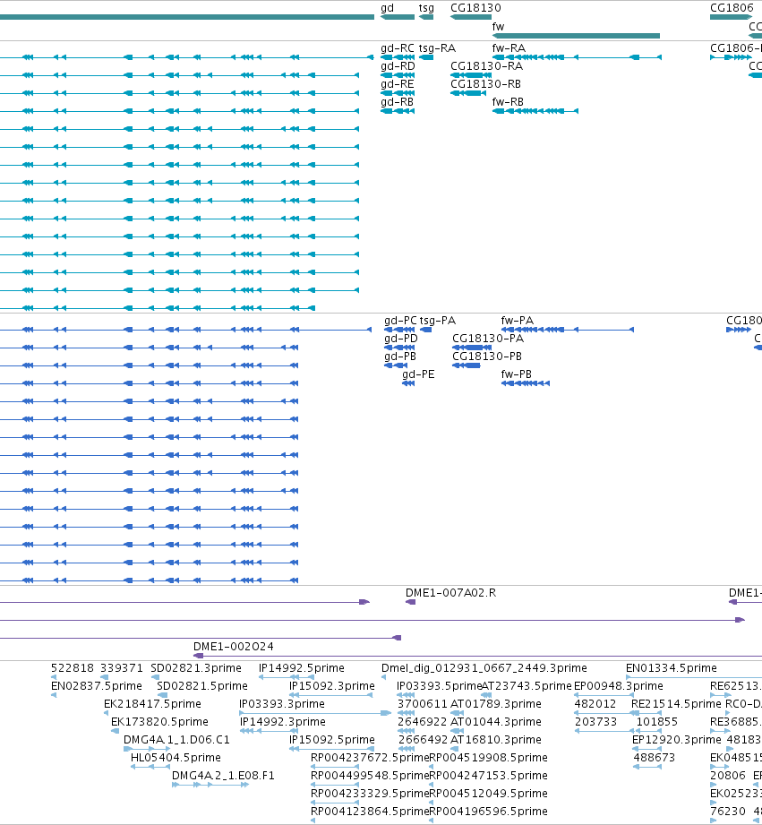Click the gd-PE protein label

pyautogui.click(x=418, y=374)
